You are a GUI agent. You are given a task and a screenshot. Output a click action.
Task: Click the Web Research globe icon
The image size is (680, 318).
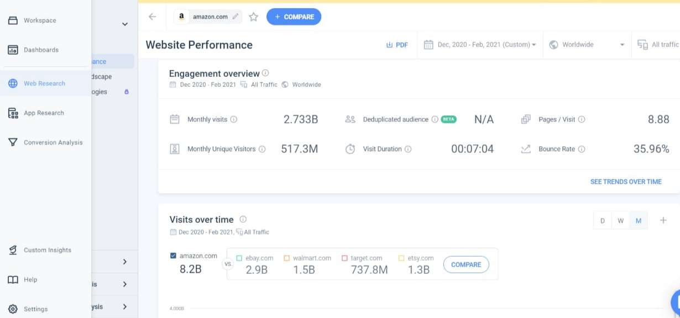tap(13, 84)
